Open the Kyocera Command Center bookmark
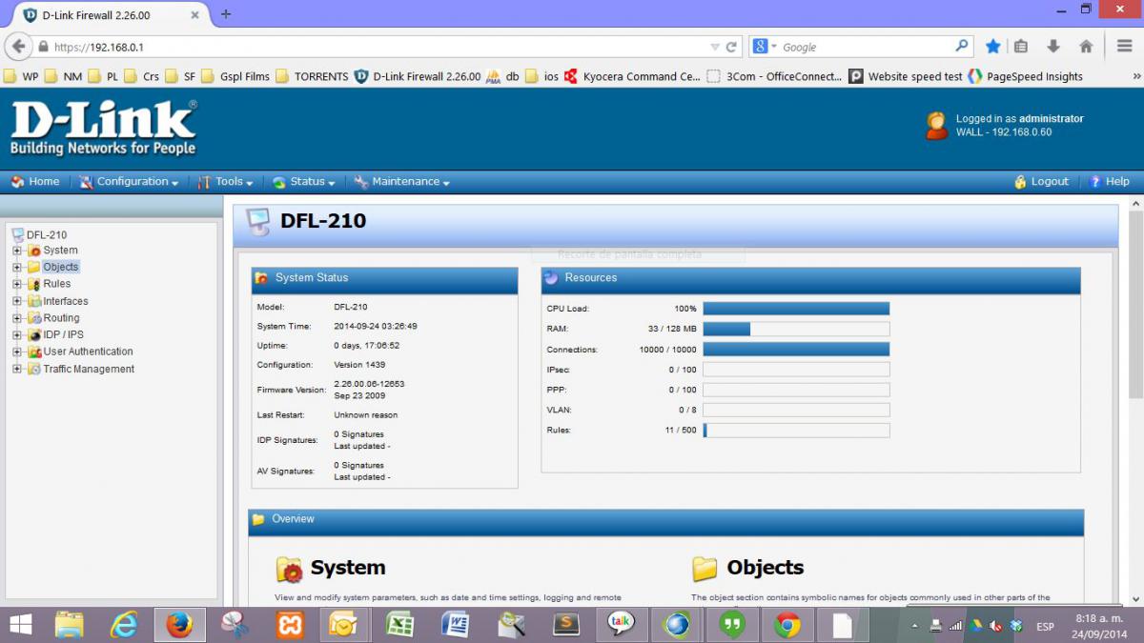The image size is (1144, 643). 633,76
